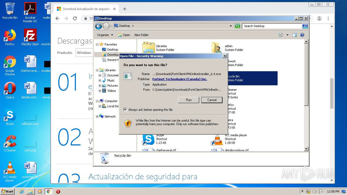Open Firefox desktop icon

pos(10,37)
